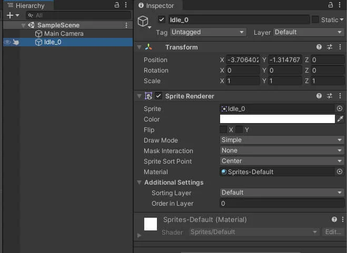The image size is (347, 253).
Task: Click the Position X value field
Action: coord(243,60)
